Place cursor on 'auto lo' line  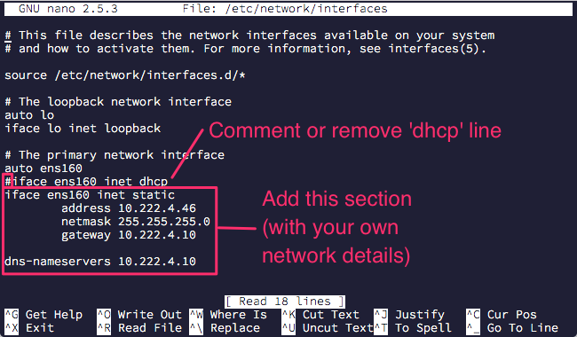coord(29,115)
